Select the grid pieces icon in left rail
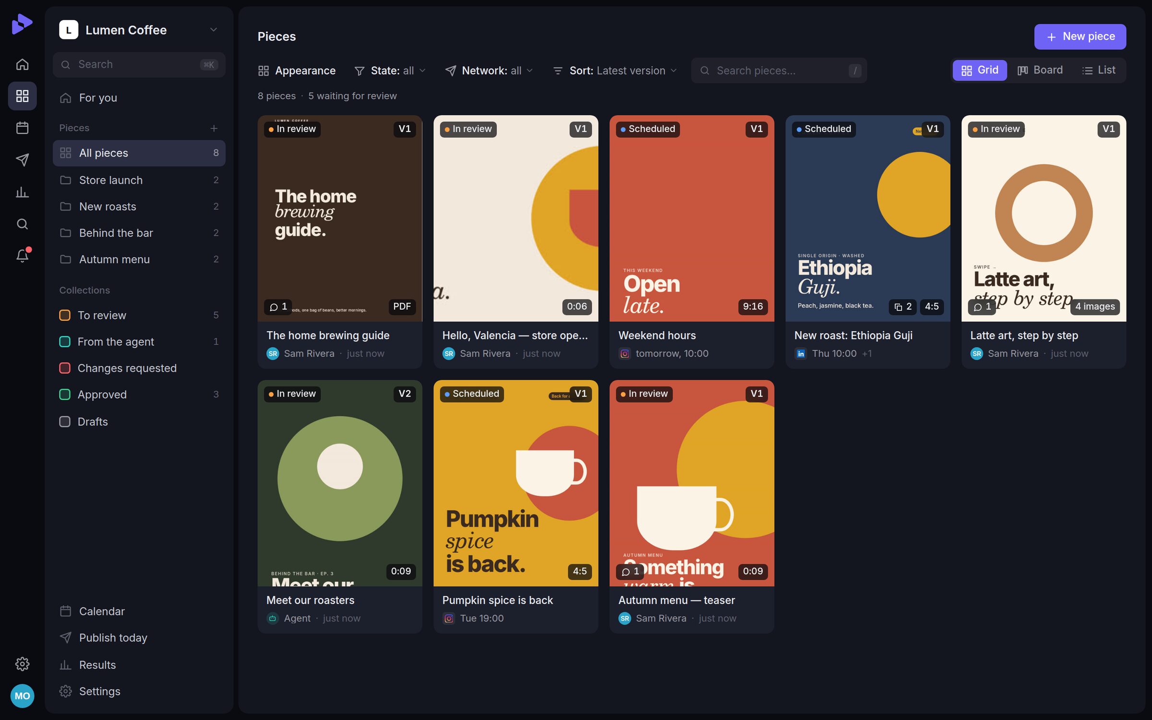1152x720 pixels. coord(22,96)
